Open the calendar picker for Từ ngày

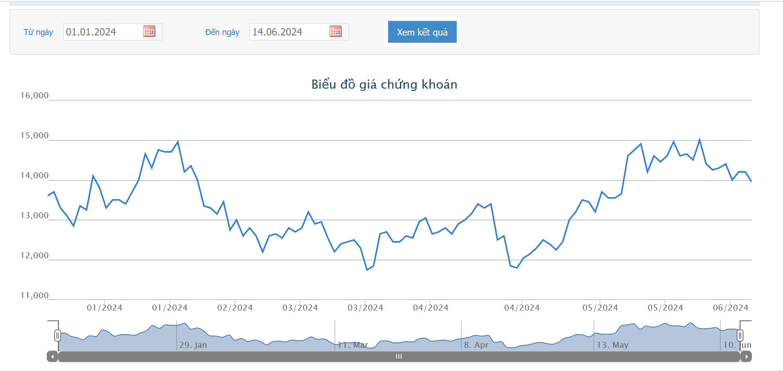click(149, 31)
